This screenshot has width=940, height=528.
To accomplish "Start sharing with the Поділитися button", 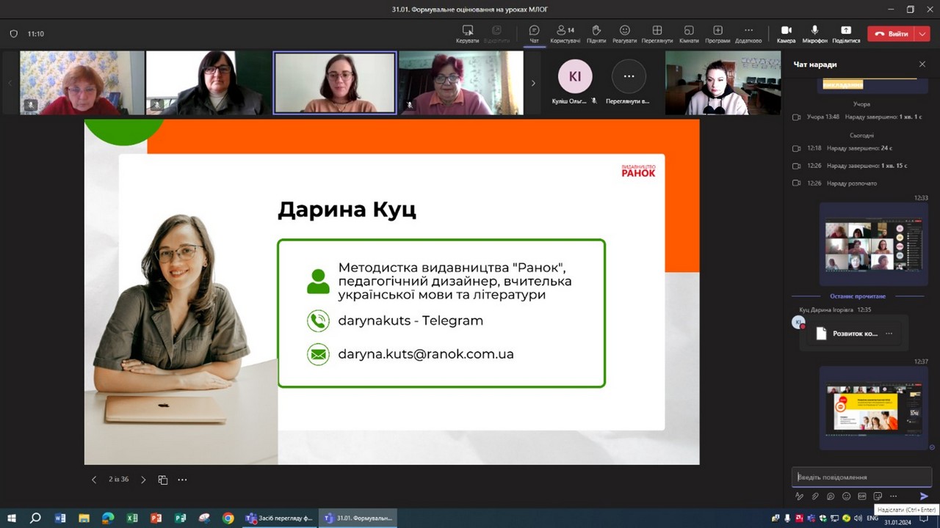I will 846,34.
